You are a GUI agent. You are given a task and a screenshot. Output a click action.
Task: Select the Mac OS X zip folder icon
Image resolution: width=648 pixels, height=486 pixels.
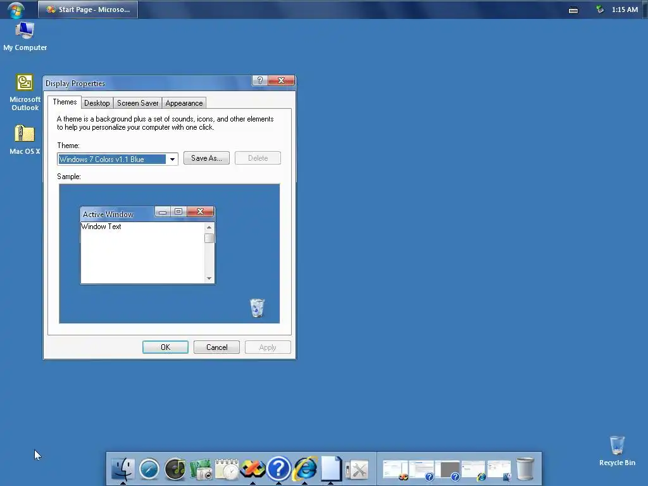(25, 140)
